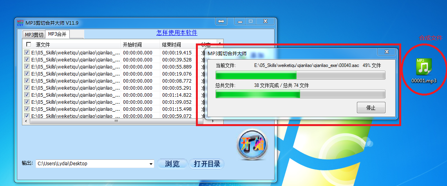Toggle checkbox of row ending 00:01:15.498
447x186 pixels.
tap(27, 109)
